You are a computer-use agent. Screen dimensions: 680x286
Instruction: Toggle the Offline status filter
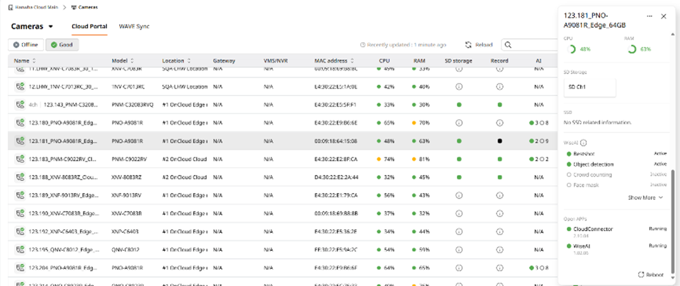point(26,45)
